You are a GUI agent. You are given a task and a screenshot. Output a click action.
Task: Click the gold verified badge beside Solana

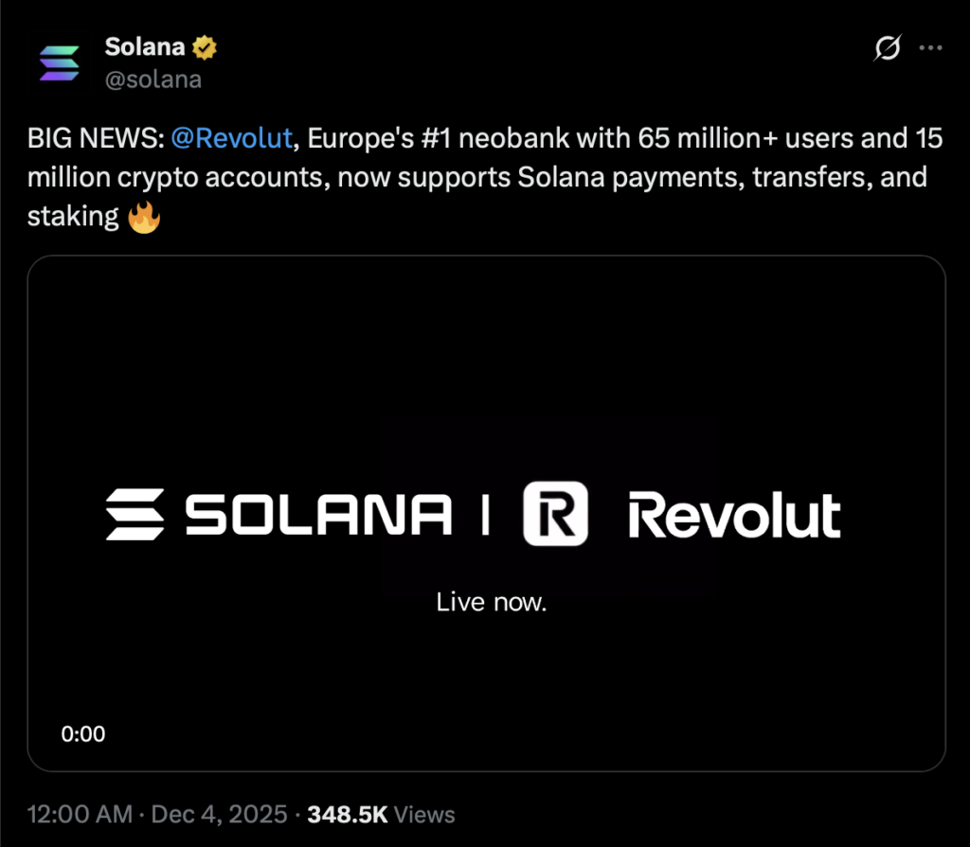pos(205,45)
